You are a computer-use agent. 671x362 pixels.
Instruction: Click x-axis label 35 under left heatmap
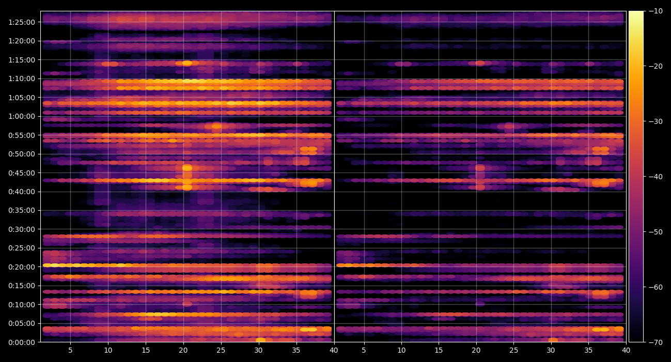pos(297,350)
